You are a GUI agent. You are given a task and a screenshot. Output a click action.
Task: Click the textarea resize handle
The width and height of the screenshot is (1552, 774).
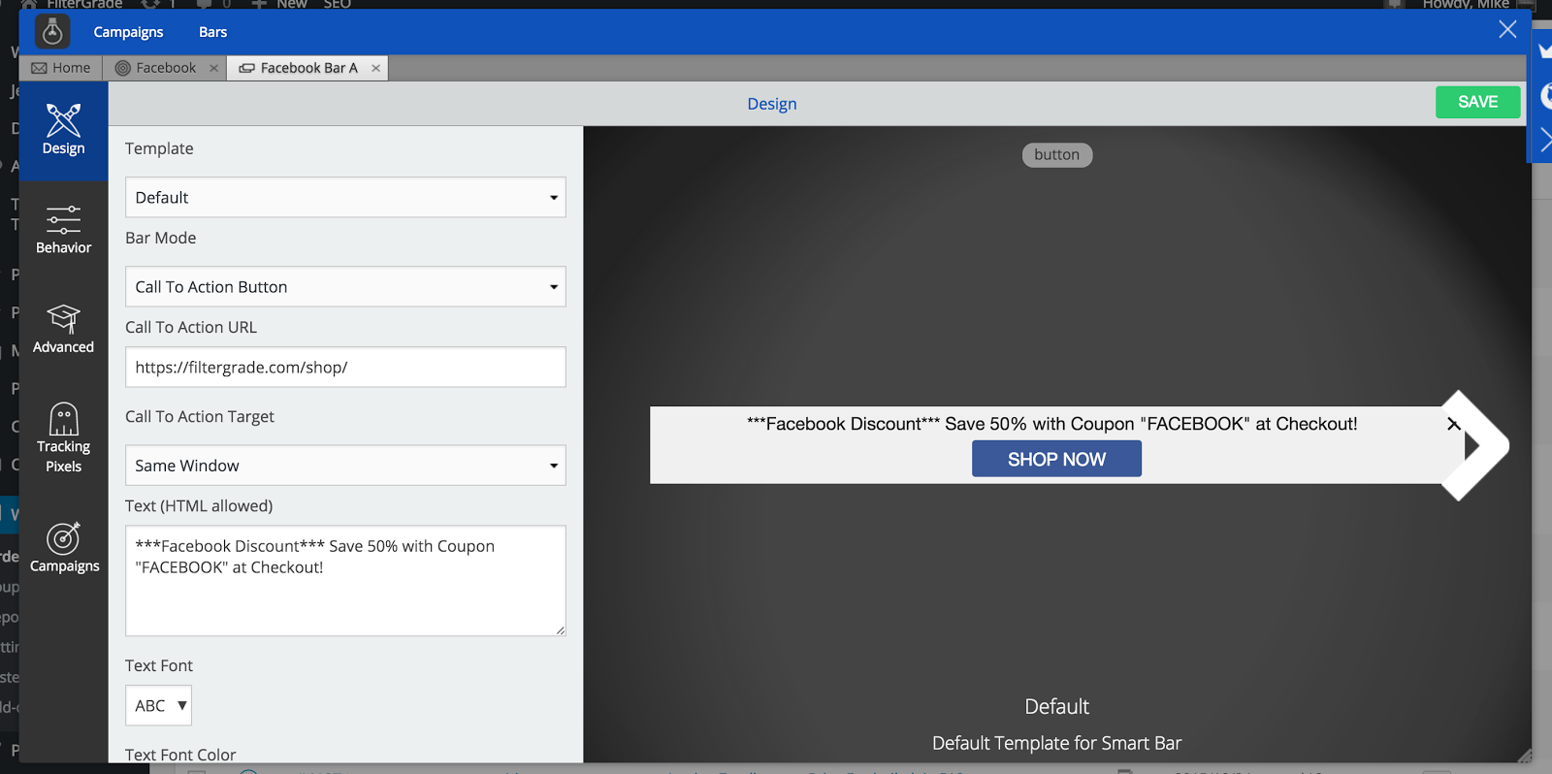coord(560,630)
